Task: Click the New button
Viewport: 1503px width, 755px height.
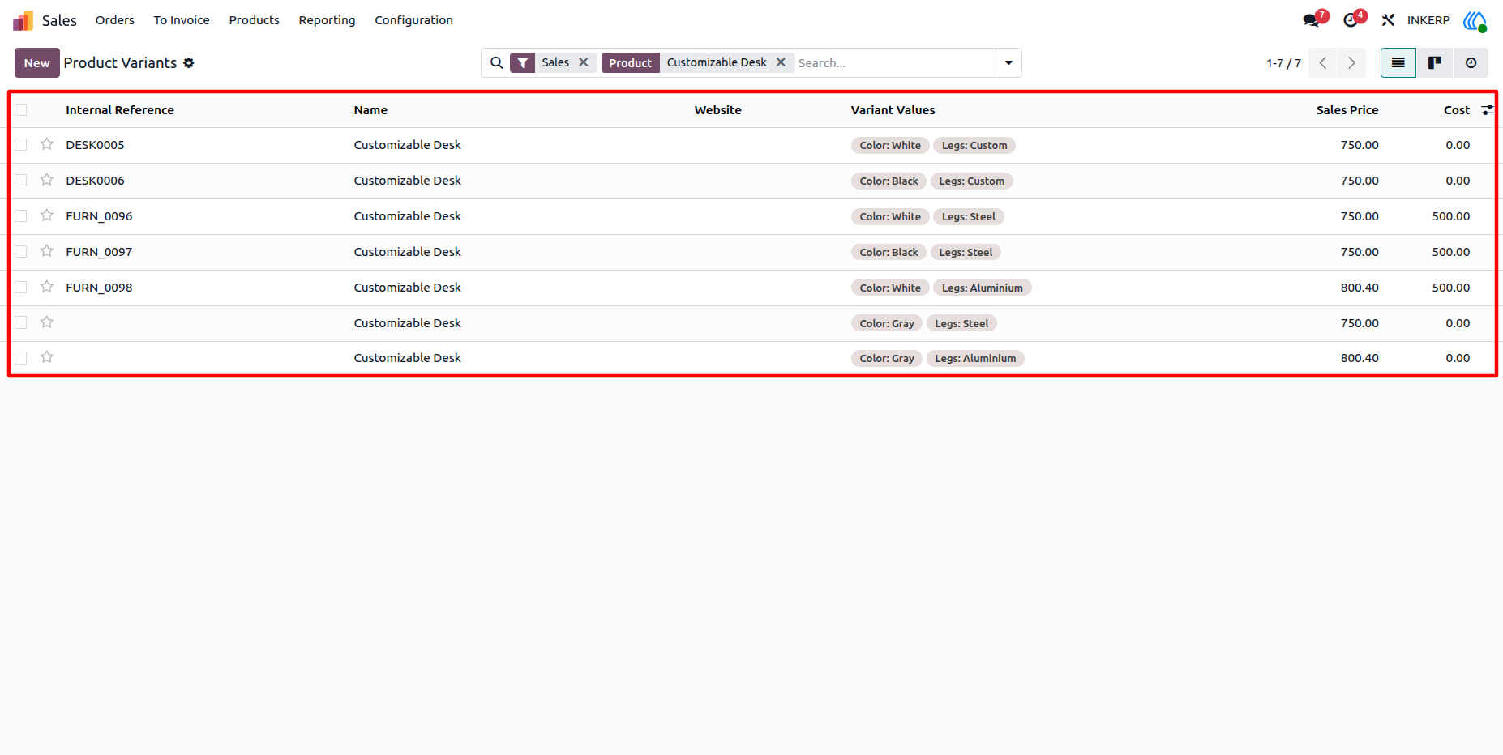Action: point(37,63)
